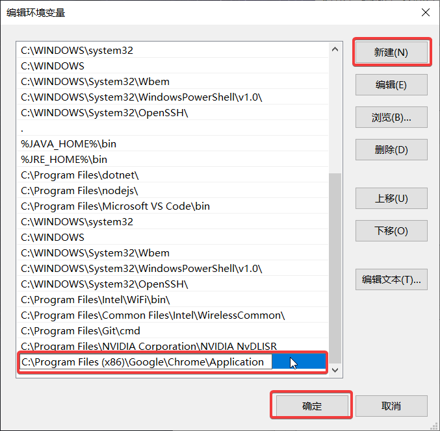Select the %JAVA_HOME%\bin entry
Viewport: 440px width, 431px height.
(x=173, y=143)
